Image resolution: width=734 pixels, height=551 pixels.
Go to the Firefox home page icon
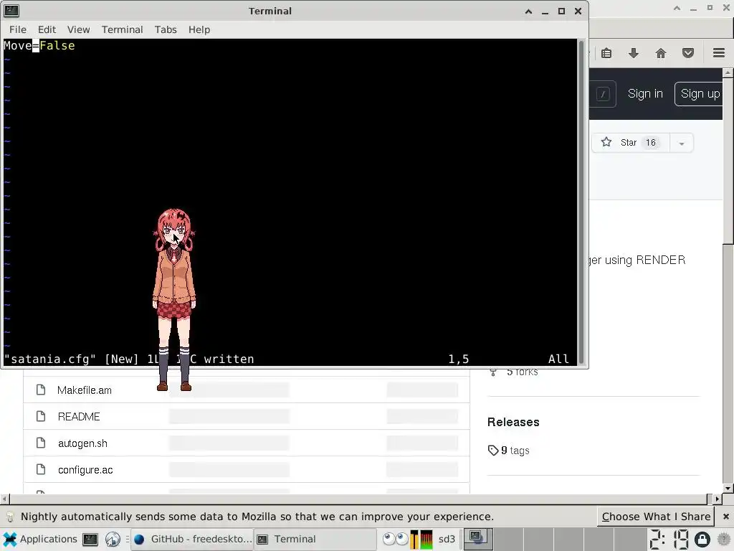(660, 53)
